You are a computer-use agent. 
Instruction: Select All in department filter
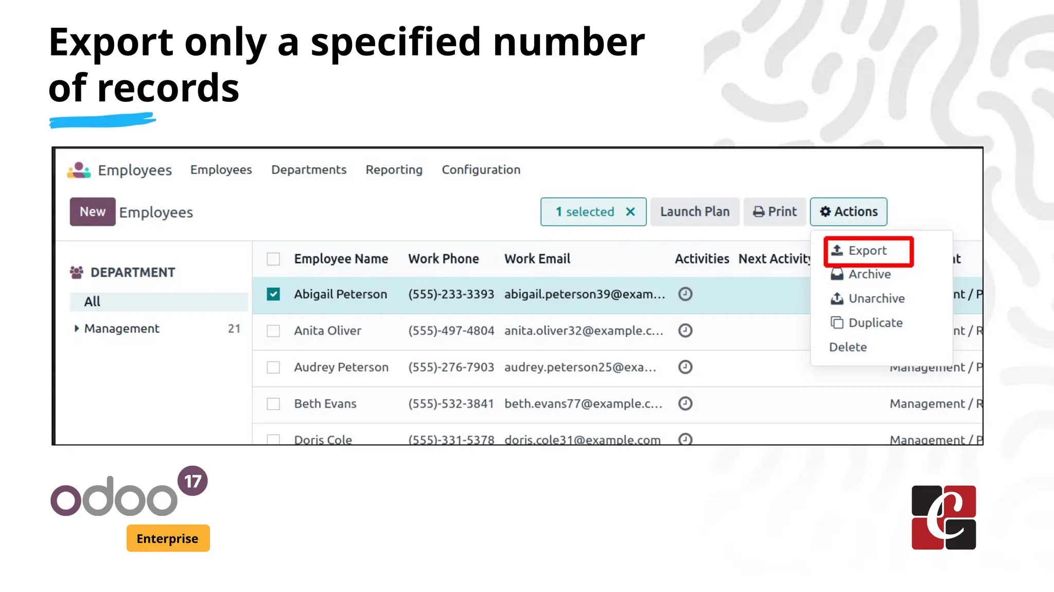pos(159,302)
